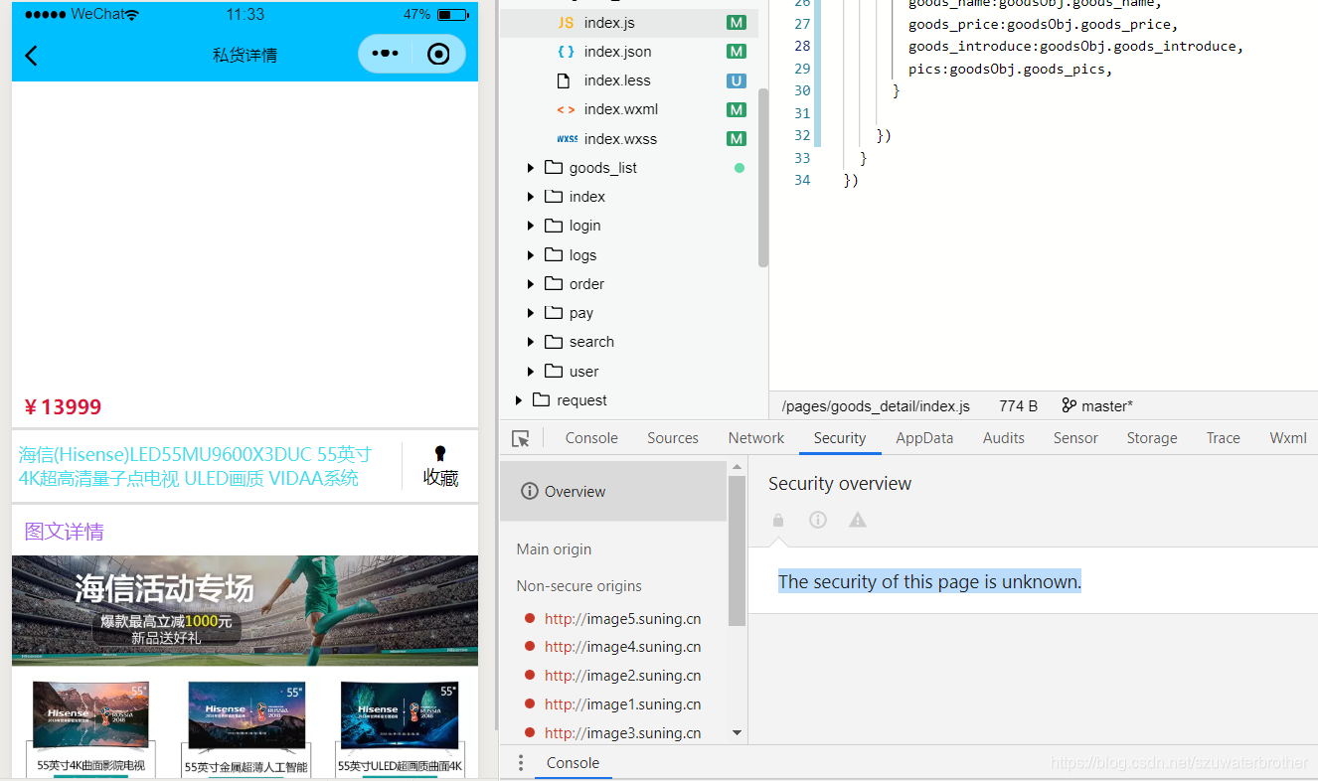
Task: Click the ￥13999 price text
Action: coord(63,407)
